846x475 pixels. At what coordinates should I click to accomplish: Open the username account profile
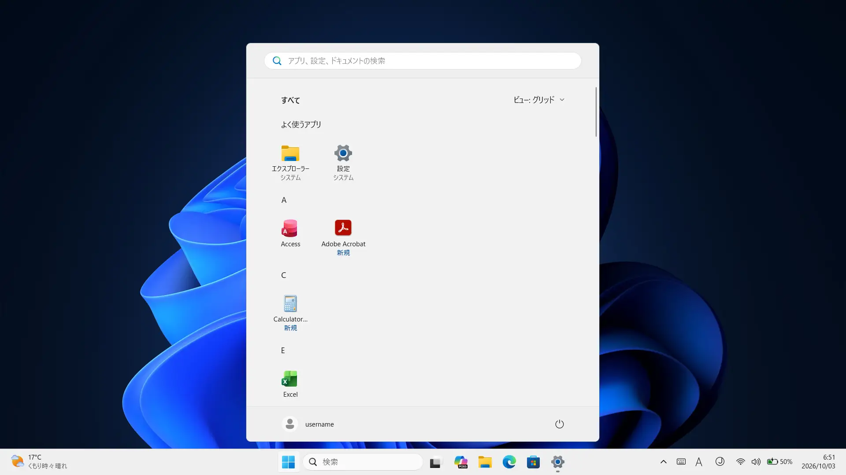[308, 424]
